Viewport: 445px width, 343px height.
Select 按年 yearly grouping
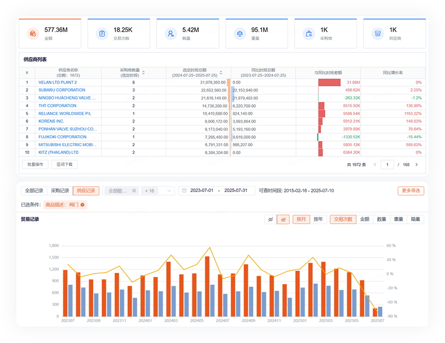[318, 219]
